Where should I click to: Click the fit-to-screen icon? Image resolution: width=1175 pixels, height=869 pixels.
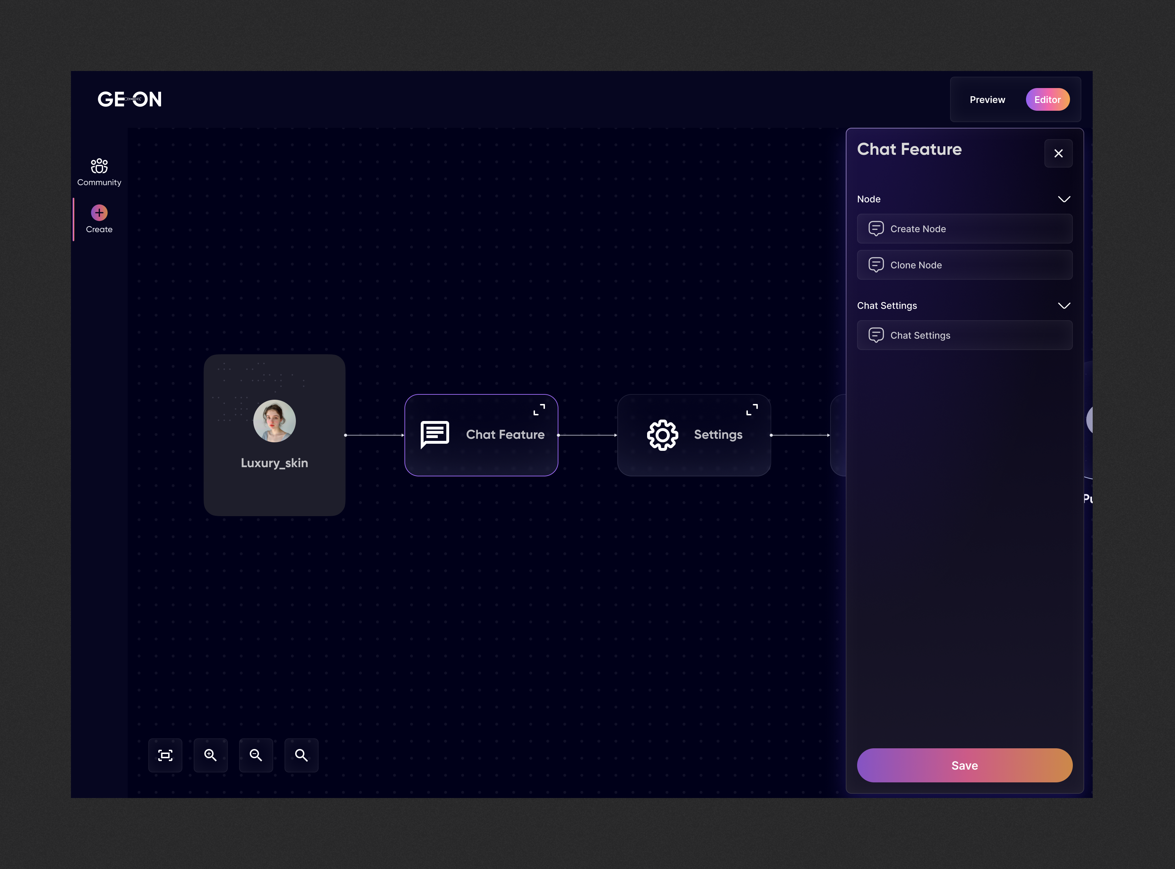pos(165,755)
